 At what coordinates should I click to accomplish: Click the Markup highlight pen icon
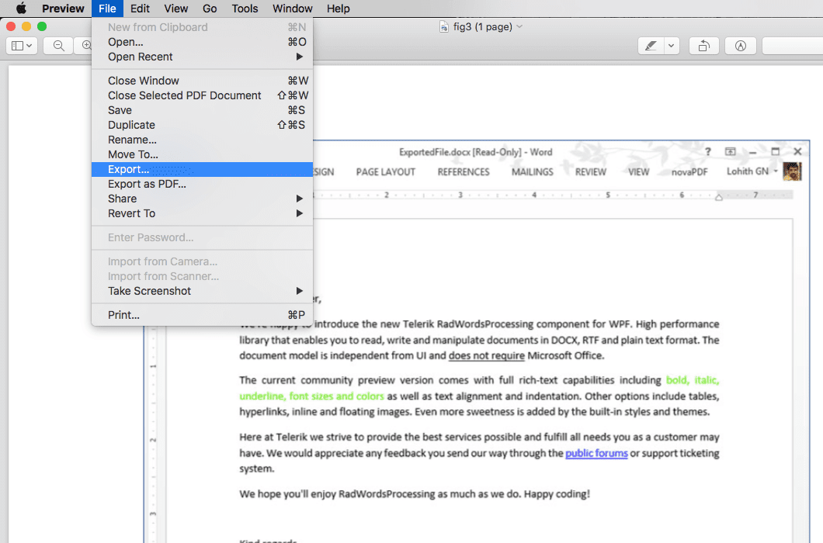point(651,47)
